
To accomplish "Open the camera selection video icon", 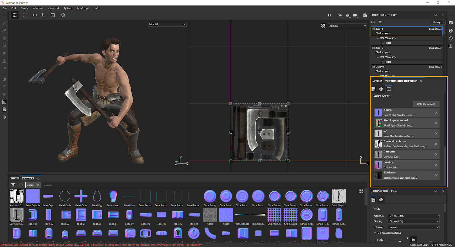I will pos(355,15).
